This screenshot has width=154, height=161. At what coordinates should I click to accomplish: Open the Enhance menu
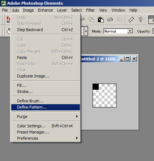click(46, 10)
